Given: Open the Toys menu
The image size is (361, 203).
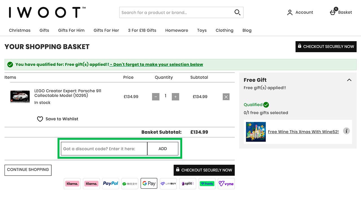Looking at the screenshot, I should (202, 30).
